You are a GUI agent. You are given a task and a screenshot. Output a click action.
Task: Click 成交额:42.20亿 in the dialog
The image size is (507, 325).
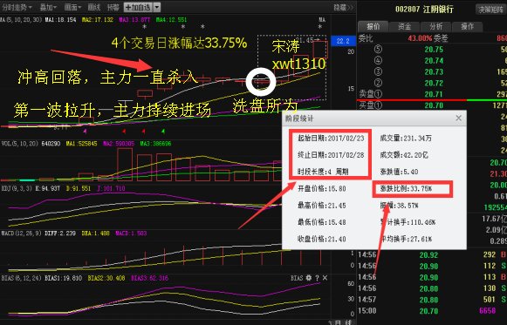point(404,155)
